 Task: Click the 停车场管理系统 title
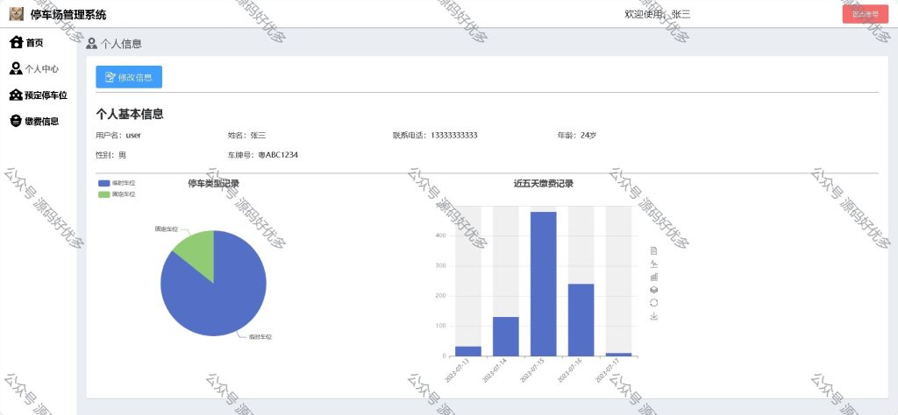coord(68,14)
